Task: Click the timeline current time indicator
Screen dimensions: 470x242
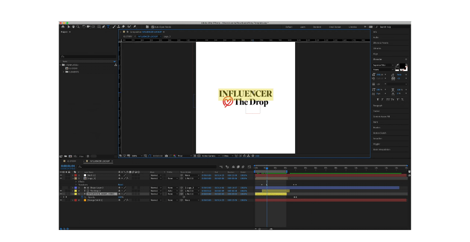Action: pyautogui.click(x=267, y=169)
